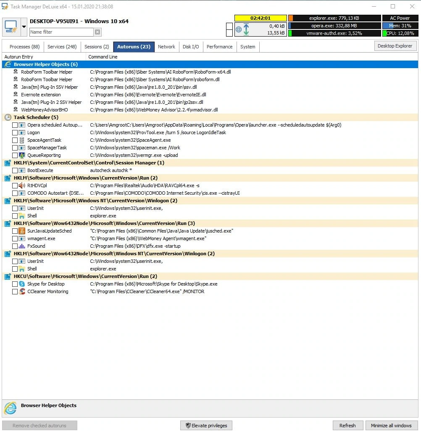Click the QueueReporting shield icon

(22, 155)
